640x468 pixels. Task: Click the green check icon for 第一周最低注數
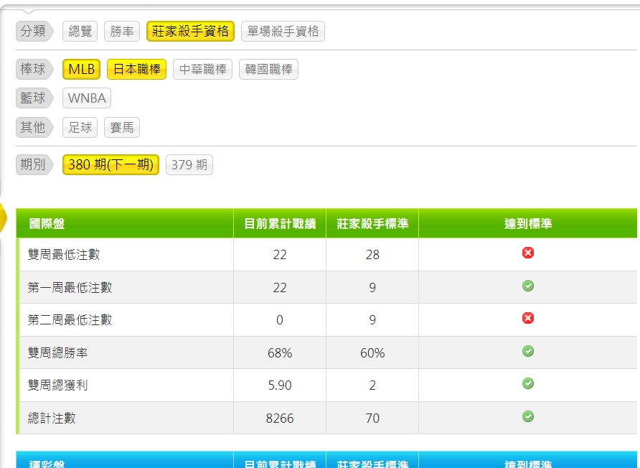[x=528, y=286]
